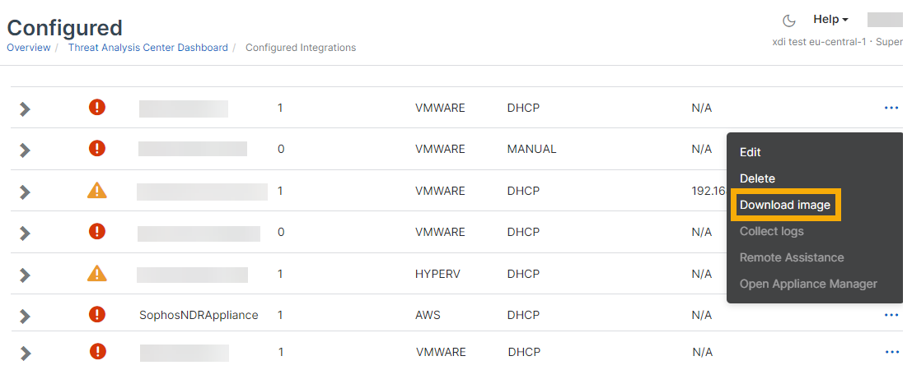Image resolution: width=912 pixels, height=370 pixels.
Task: Choose Edit in the context menu
Action: point(751,152)
